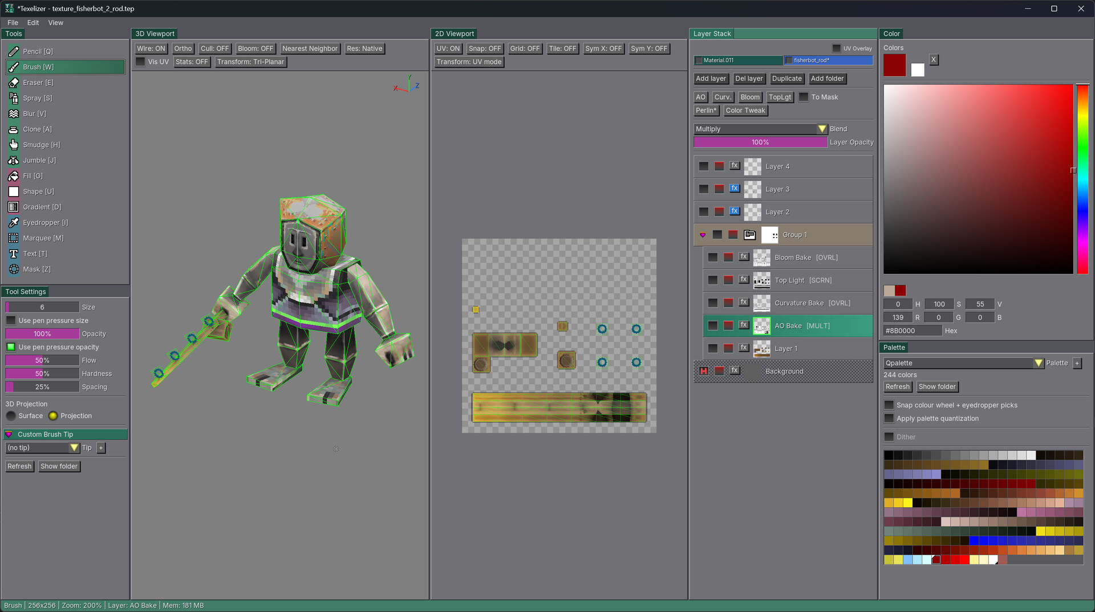Select the Eraser tool
This screenshot has width=1095, height=612.
65,83
